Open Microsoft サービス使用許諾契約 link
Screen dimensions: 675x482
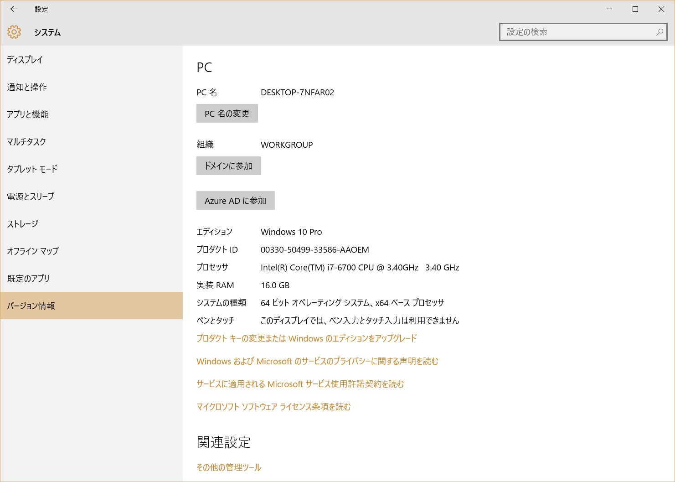pos(300,384)
